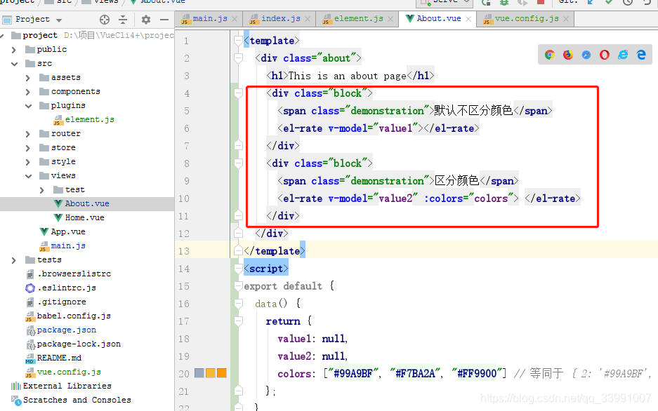Click line number 13 in gutter
This screenshot has height=411, width=658.
(184, 251)
